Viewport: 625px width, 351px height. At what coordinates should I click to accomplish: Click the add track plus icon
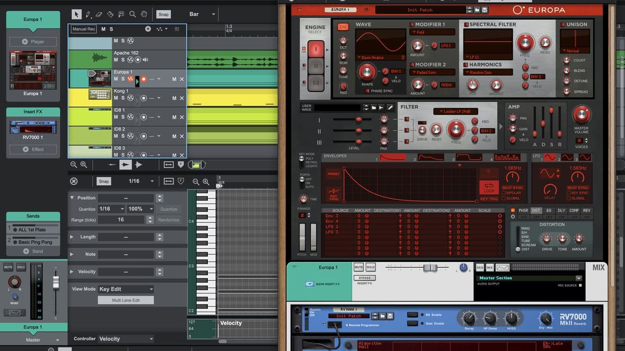(x=148, y=29)
